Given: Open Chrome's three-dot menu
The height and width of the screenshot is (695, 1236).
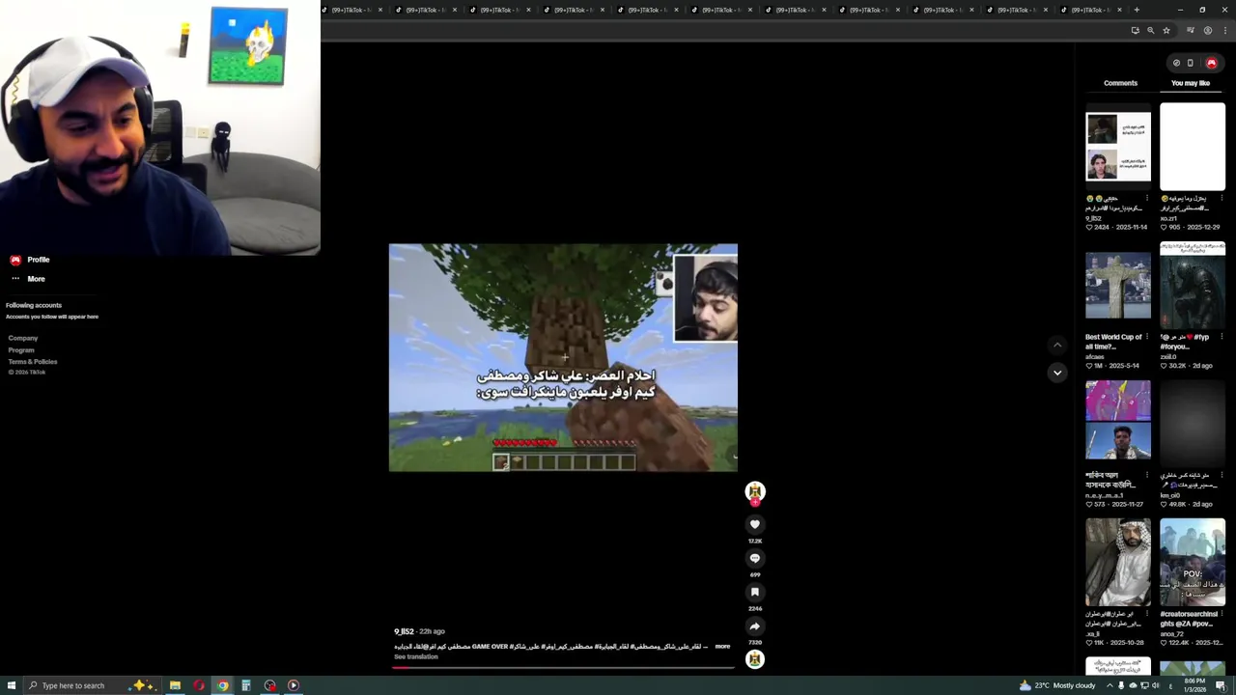Looking at the screenshot, I should (1224, 31).
